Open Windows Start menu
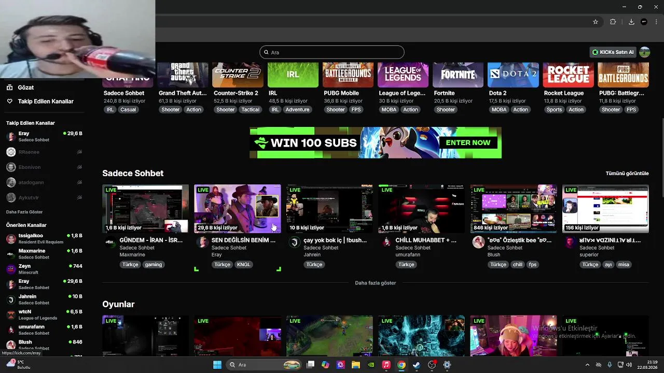The height and width of the screenshot is (373, 664). pyautogui.click(x=217, y=365)
